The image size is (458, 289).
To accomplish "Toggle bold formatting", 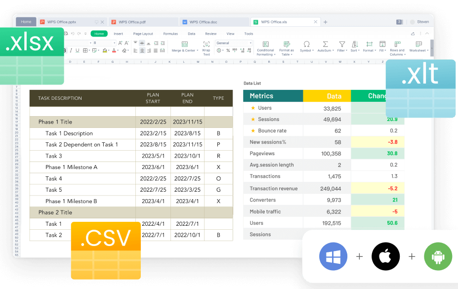I will pyautogui.click(x=65, y=50).
